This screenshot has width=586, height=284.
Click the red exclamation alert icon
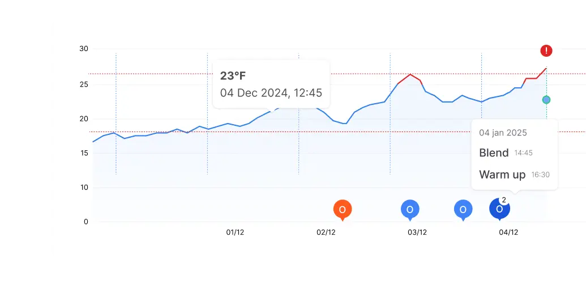tap(546, 51)
